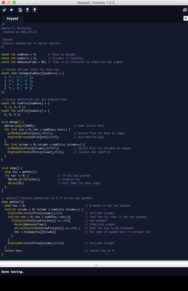The height and width of the screenshot is (291, 188).
Task: Select the Keypad sketch tab
Action: pyautogui.click(x=12, y=19)
